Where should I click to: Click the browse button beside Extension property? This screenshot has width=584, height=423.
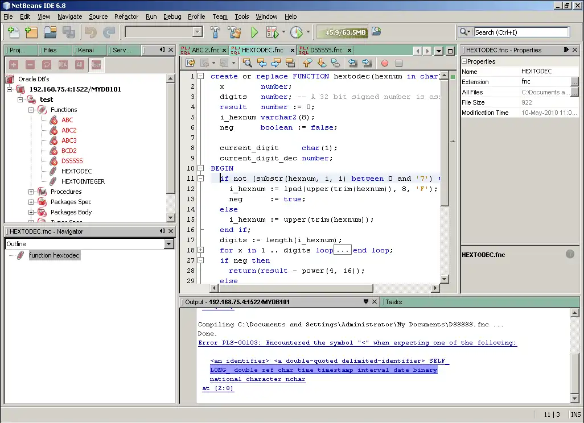click(x=574, y=82)
